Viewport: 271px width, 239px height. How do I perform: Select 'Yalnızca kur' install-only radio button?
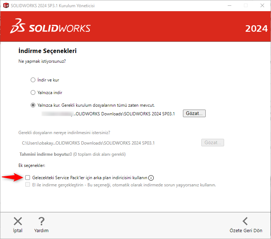tap(33, 105)
